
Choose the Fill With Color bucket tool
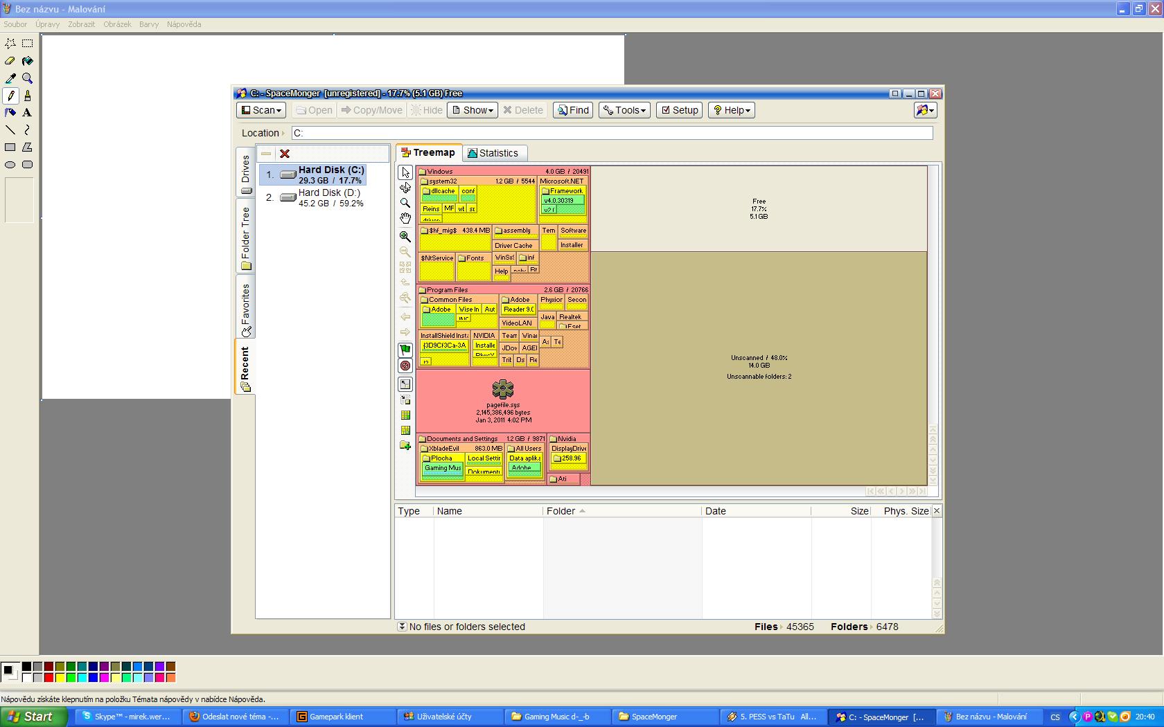click(28, 61)
